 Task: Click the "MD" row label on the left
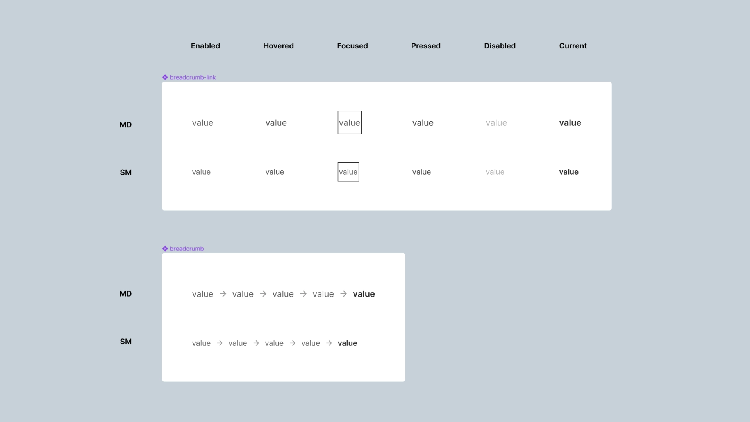pyautogui.click(x=125, y=125)
